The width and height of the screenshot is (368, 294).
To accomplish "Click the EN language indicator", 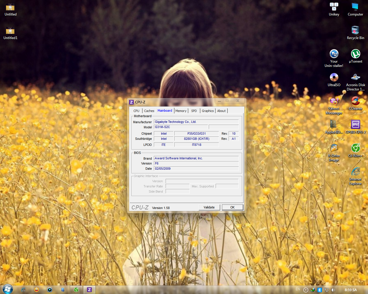I will coord(298,289).
